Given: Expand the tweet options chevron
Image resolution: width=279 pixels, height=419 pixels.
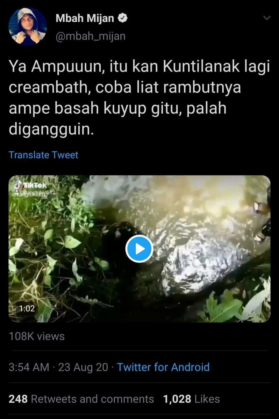Looking at the screenshot, I should tap(267, 18).
